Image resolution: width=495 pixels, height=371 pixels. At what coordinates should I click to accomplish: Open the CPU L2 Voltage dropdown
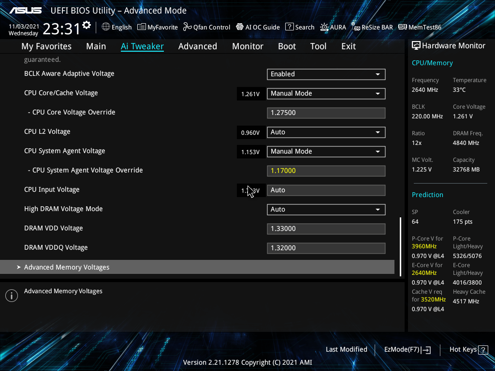[x=326, y=132]
